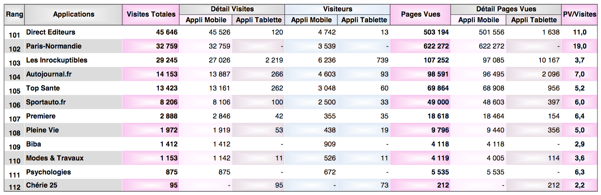Open the Les Inrockuptibles row label
The height and width of the screenshot is (195, 601).
click(57, 60)
